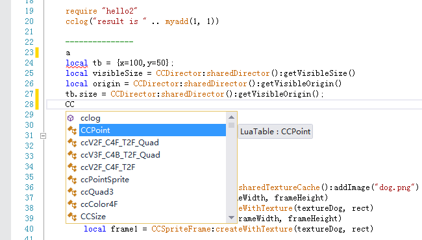
Task: Select the cclog autocomplete entry
Action: pos(146,118)
